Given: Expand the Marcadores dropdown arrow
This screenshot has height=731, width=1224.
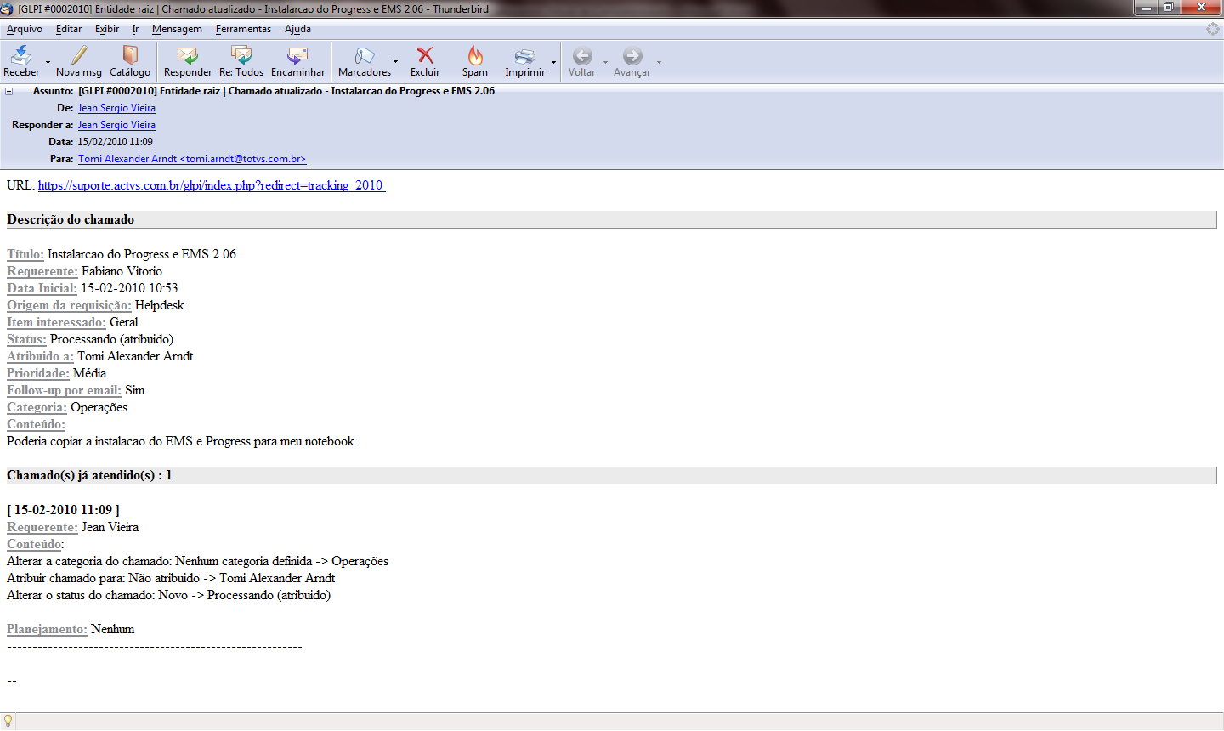Looking at the screenshot, I should tap(395, 62).
